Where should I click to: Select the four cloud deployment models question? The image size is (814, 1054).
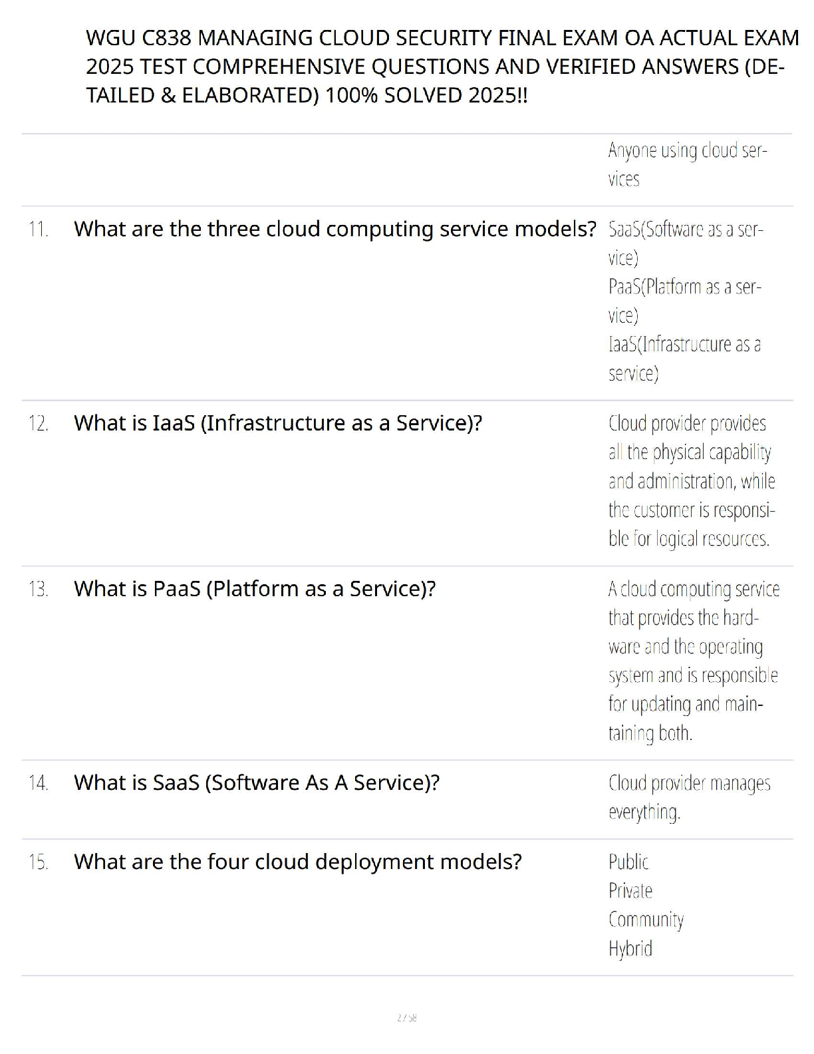[x=297, y=862]
